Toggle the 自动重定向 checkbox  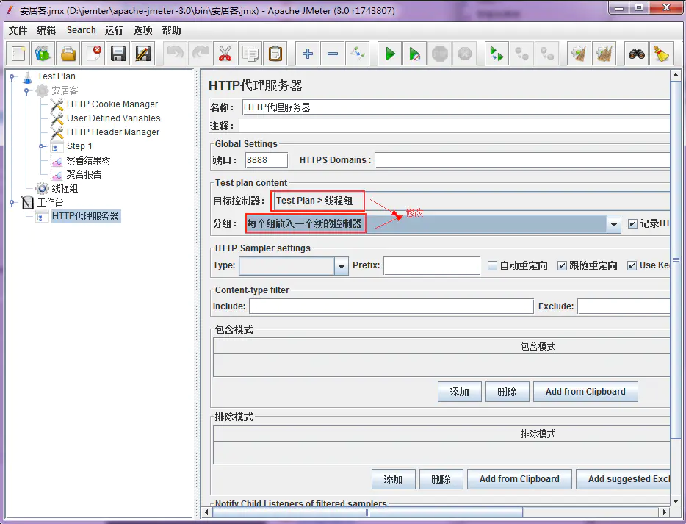pos(492,266)
